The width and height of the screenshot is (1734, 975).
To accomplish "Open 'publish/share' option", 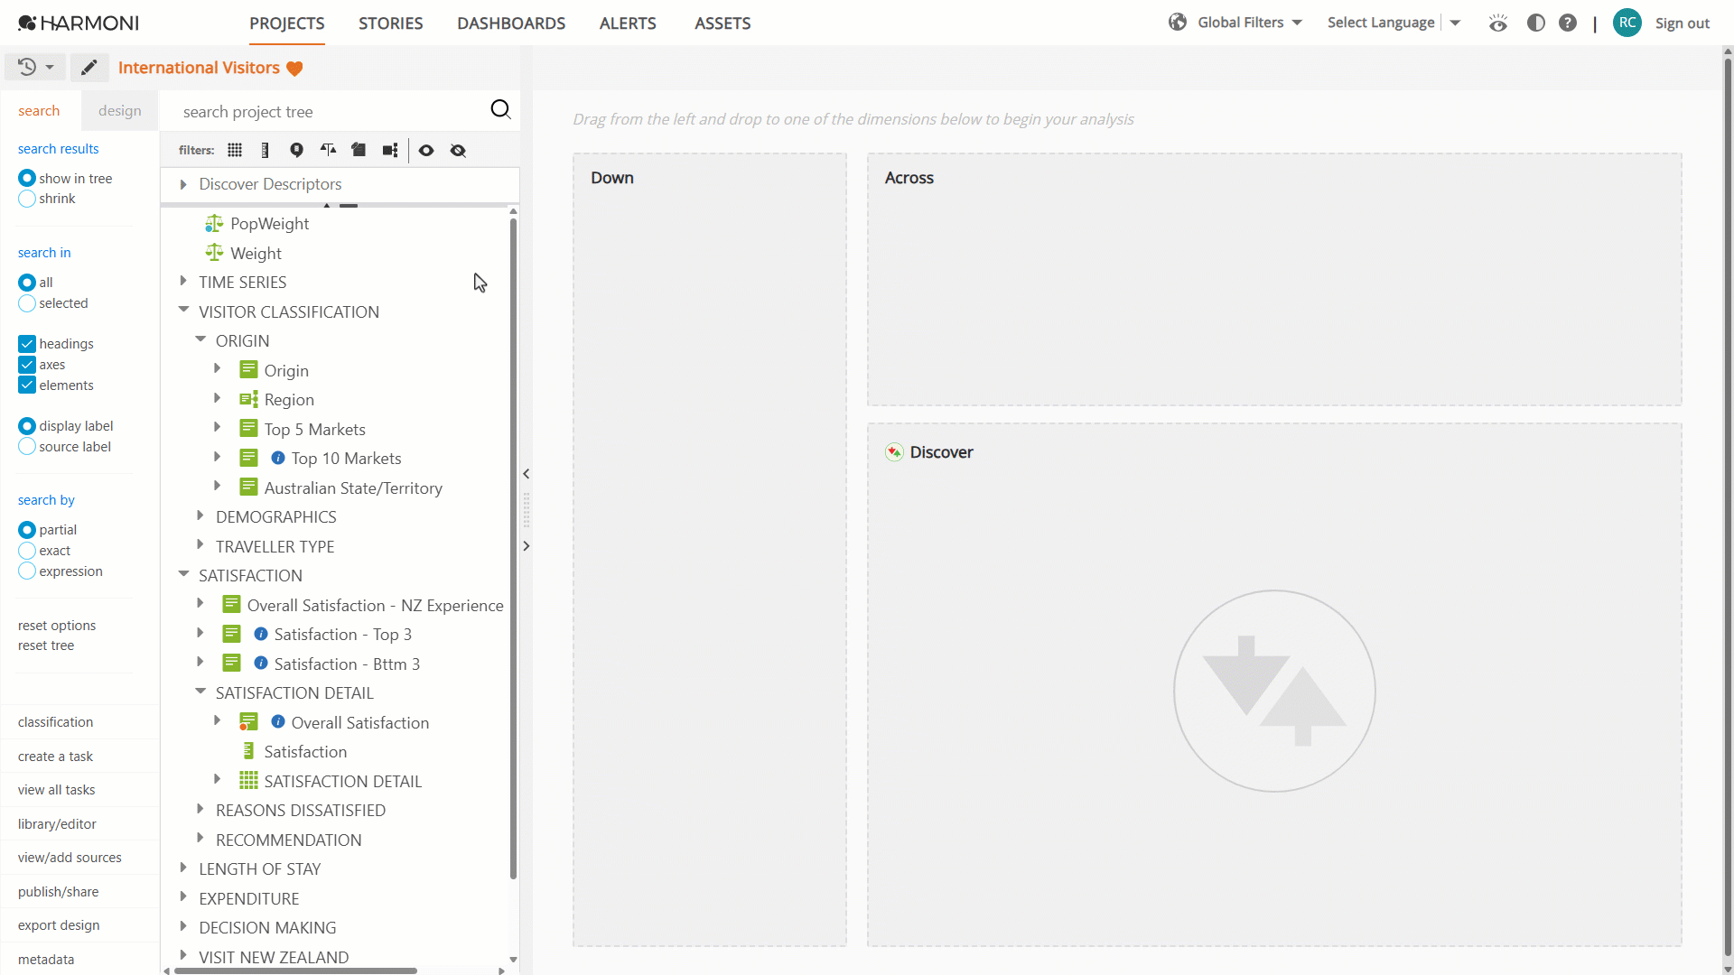I will pyautogui.click(x=59, y=892).
